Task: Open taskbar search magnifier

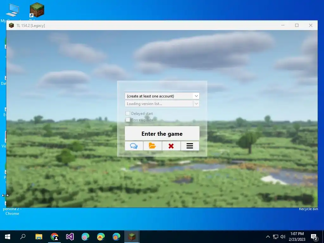Action: coord(23,237)
